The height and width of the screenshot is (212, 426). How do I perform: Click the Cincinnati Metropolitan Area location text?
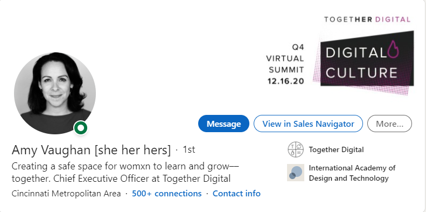(x=66, y=194)
